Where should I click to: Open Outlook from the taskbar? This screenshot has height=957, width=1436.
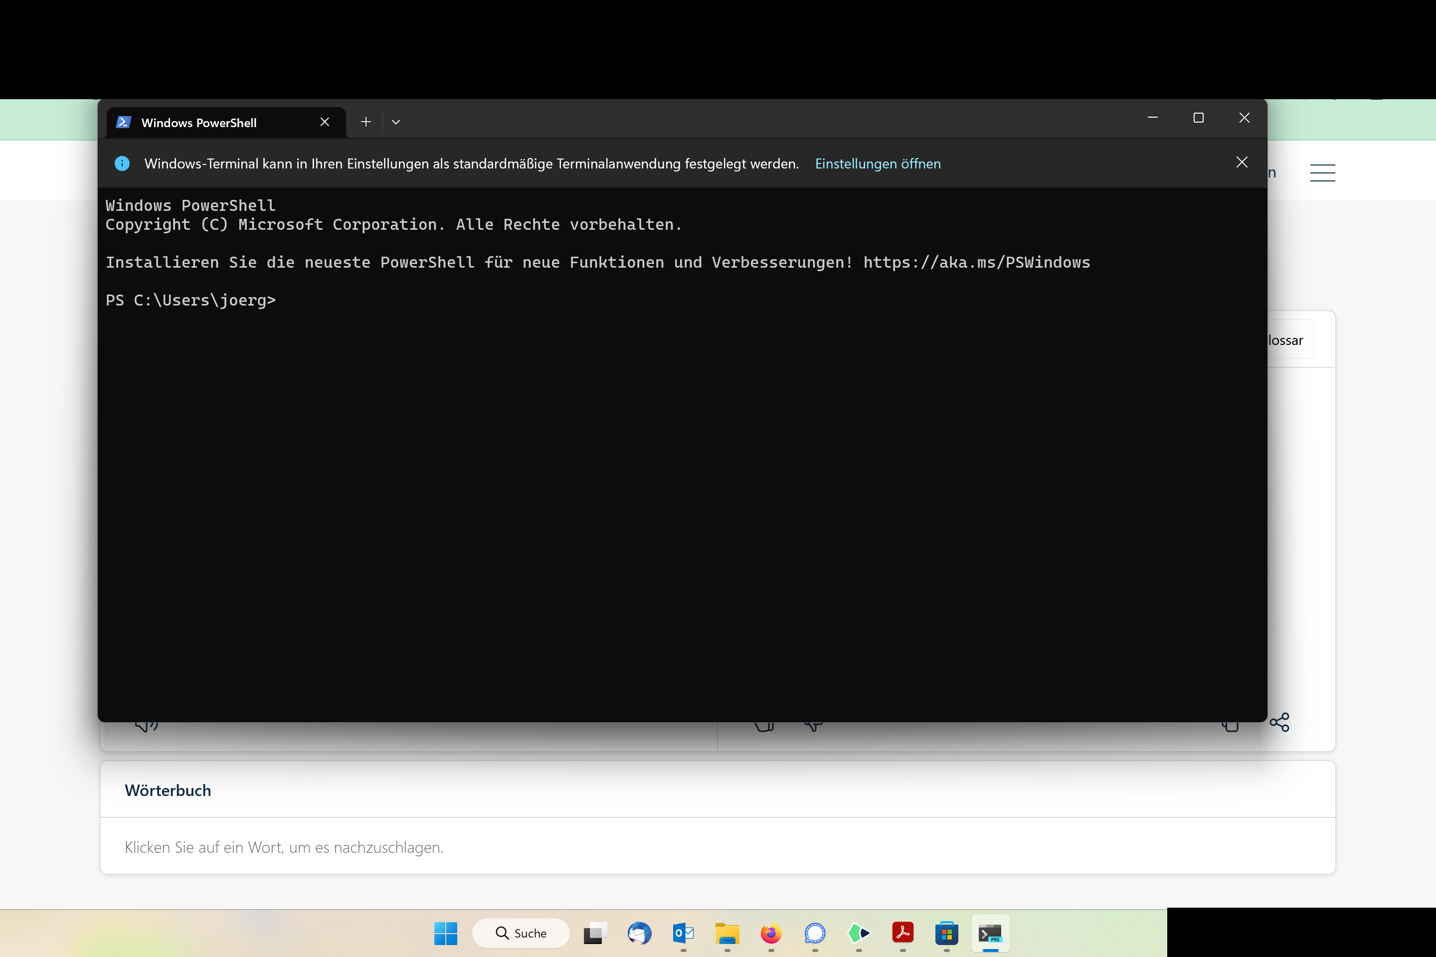pyautogui.click(x=683, y=933)
